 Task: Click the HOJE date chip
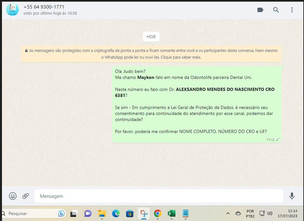[x=151, y=37]
